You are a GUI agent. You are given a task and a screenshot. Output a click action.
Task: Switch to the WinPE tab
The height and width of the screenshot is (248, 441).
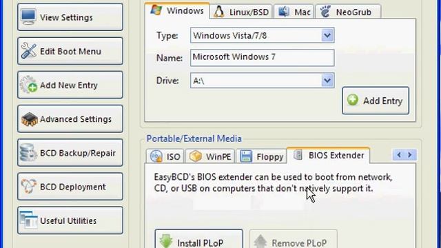(209, 156)
